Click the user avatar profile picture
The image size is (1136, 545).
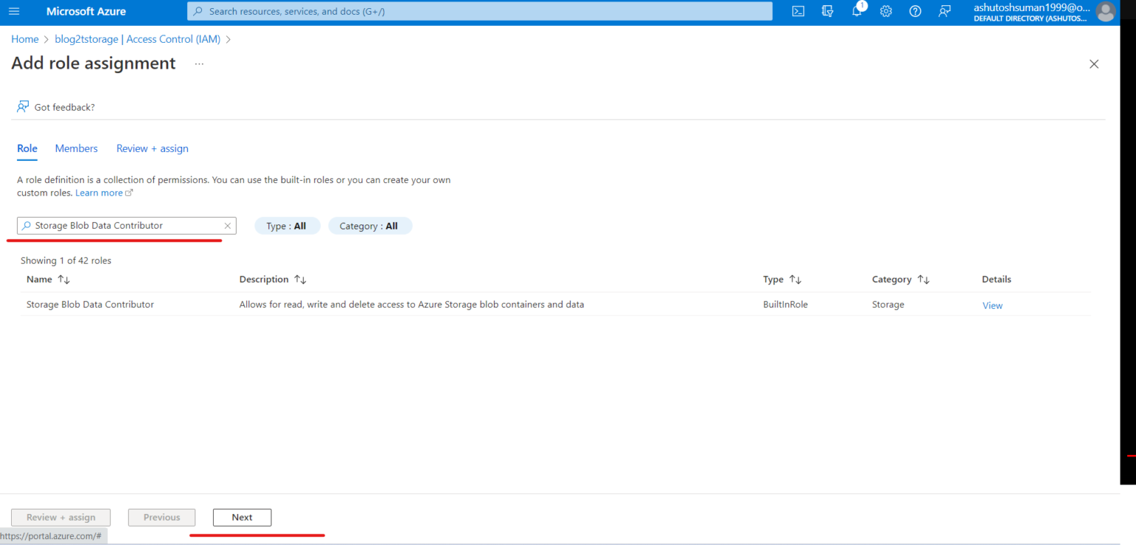pyautogui.click(x=1106, y=11)
